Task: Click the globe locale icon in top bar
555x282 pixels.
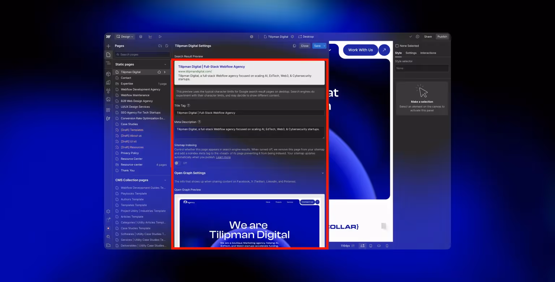Action: [251, 37]
